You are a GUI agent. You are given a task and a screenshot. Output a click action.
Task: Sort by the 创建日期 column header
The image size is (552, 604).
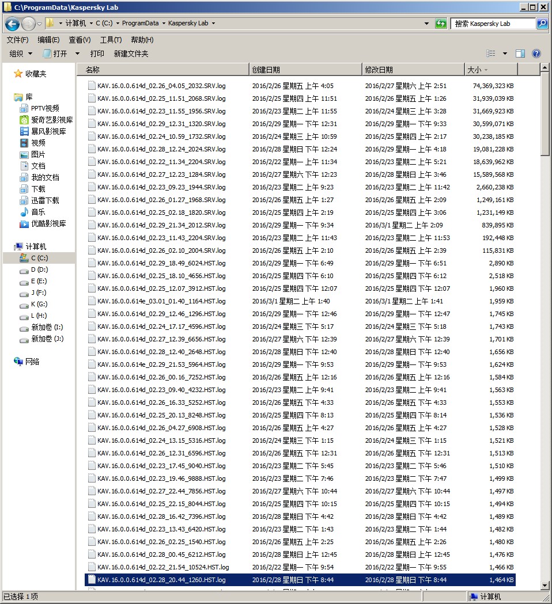[x=306, y=70]
